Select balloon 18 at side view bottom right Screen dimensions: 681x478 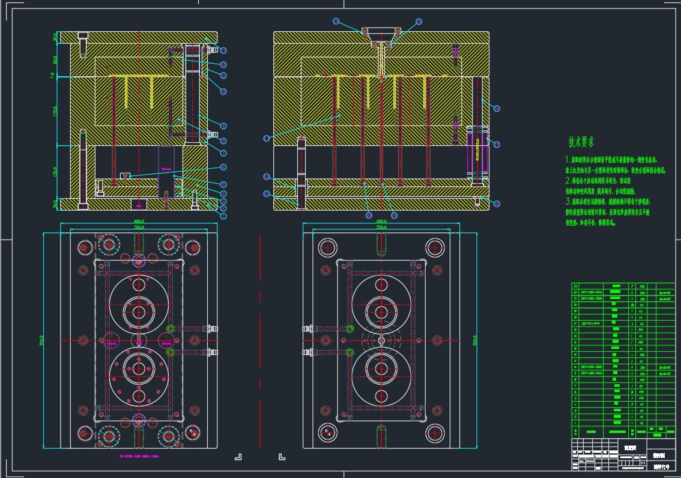497,204
